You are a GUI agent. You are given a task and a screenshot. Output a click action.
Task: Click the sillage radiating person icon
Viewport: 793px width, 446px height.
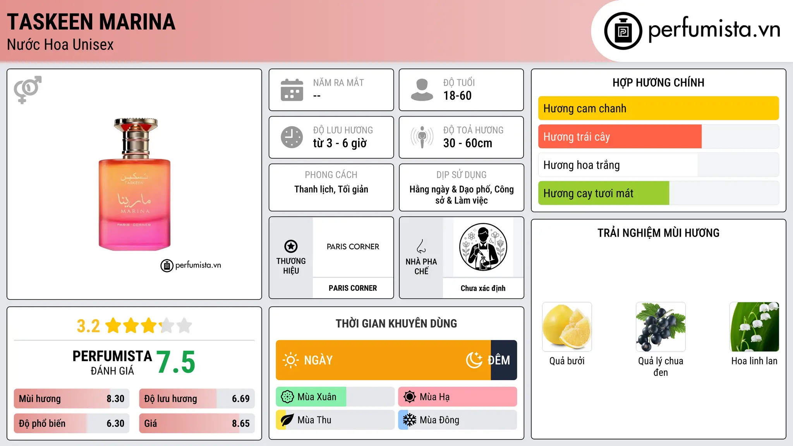(422, 137)
